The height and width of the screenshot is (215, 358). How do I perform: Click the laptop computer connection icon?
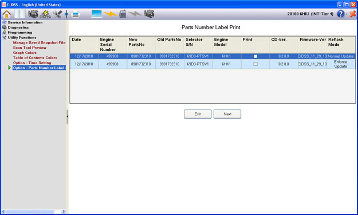[x=96, y=14]
